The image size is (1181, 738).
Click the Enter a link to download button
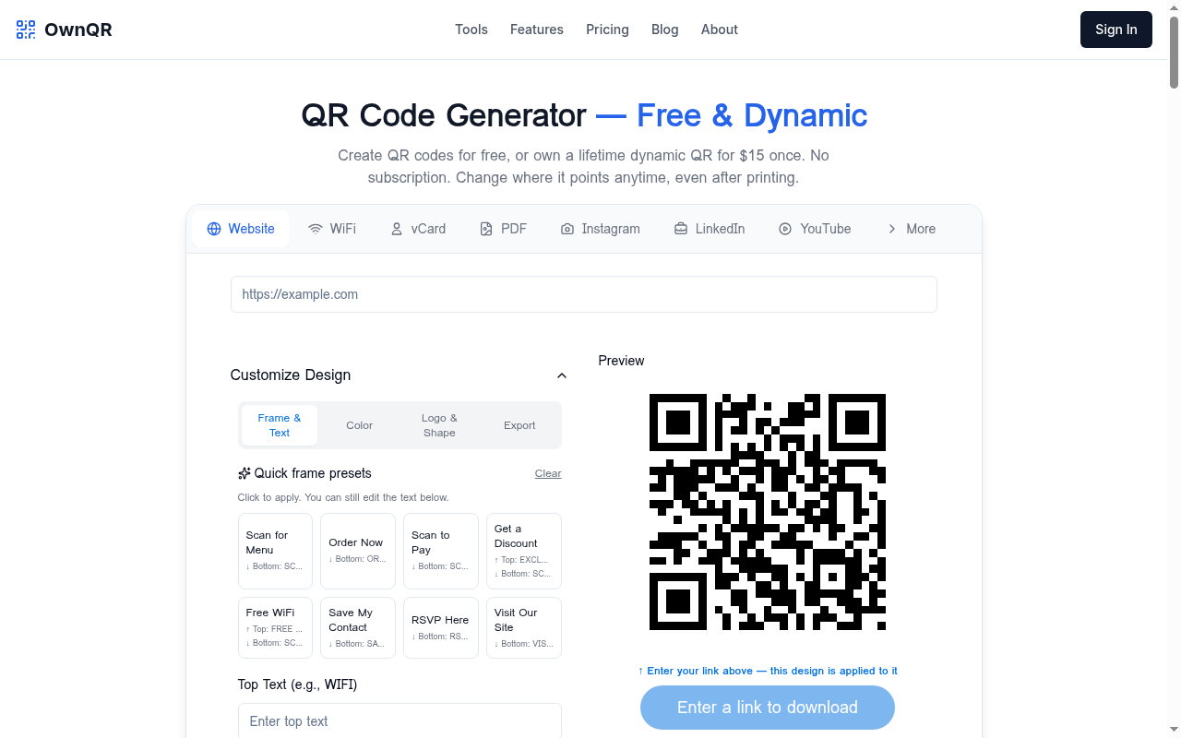pyautogui.click(x=768, y=708)
